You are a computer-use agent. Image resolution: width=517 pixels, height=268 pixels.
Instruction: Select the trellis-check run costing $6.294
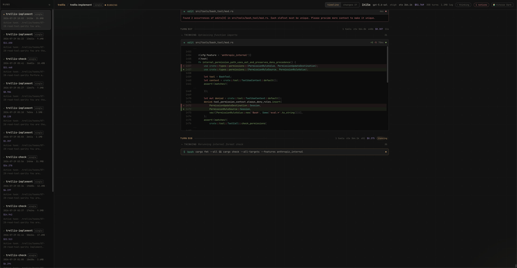pos(26,260)
